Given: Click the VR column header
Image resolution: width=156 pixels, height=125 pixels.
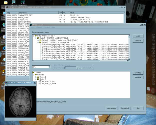Looking at the screenshot, I should [61, 13].
